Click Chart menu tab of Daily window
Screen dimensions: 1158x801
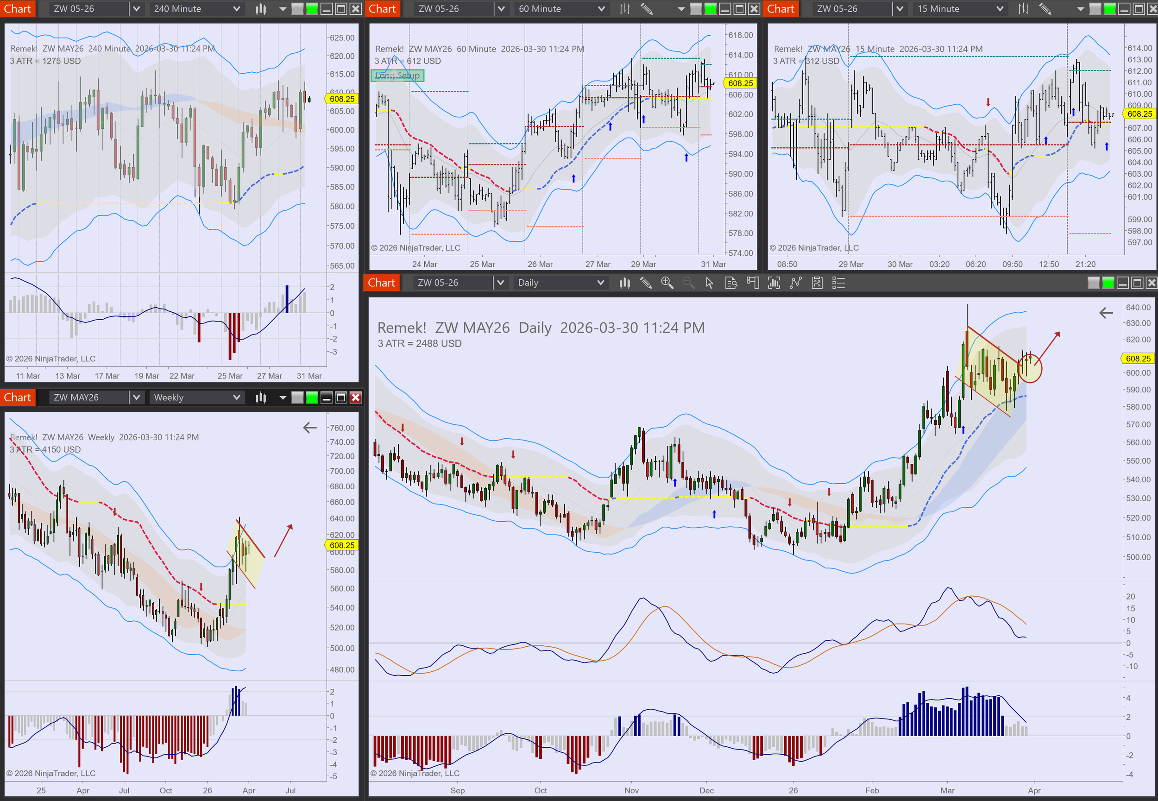381,283
